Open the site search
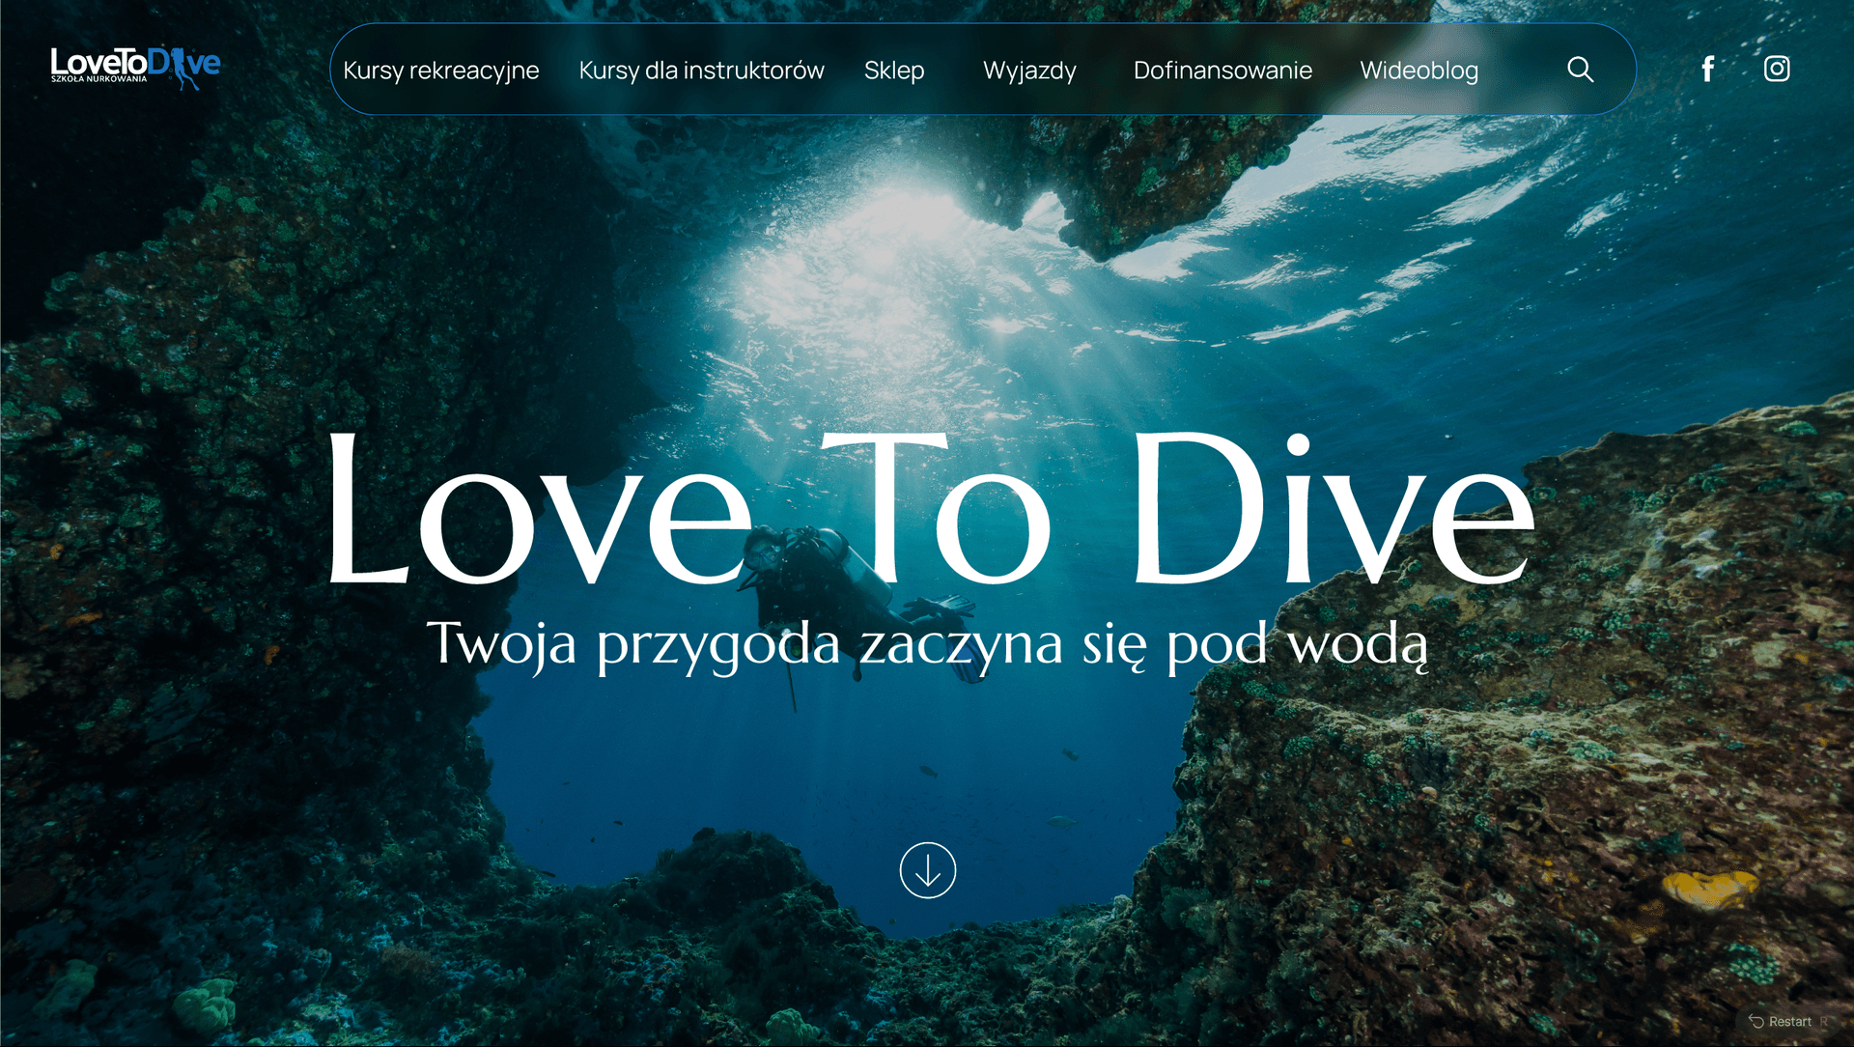The width and height of the screenshot is (1854, 1047). [1580, 69]
